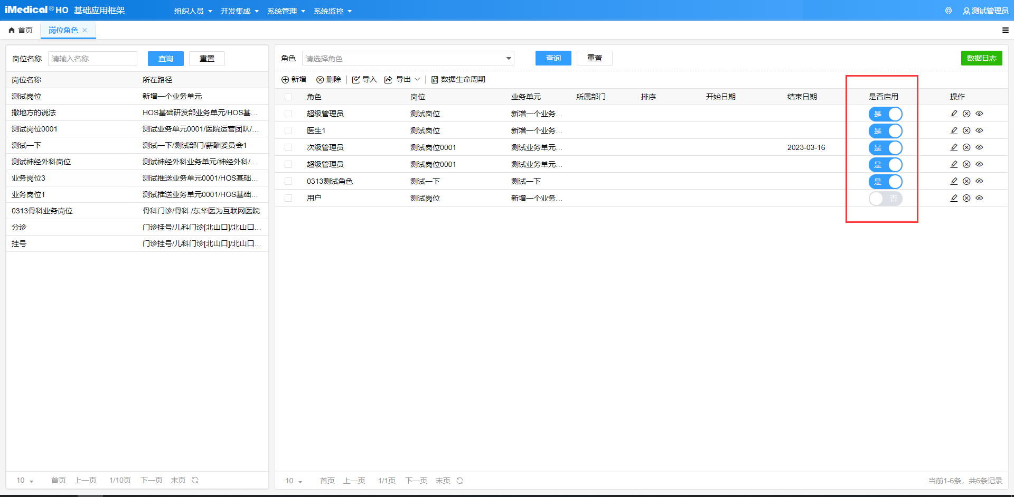Image resolution: width=1014 pixels, height=497 pixels.
Task: Select 撒地方的说法 row in position list
Action: [137, 112]
